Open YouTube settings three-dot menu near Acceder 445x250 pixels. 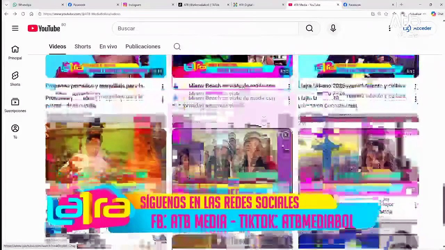click(x=390, y=28)
